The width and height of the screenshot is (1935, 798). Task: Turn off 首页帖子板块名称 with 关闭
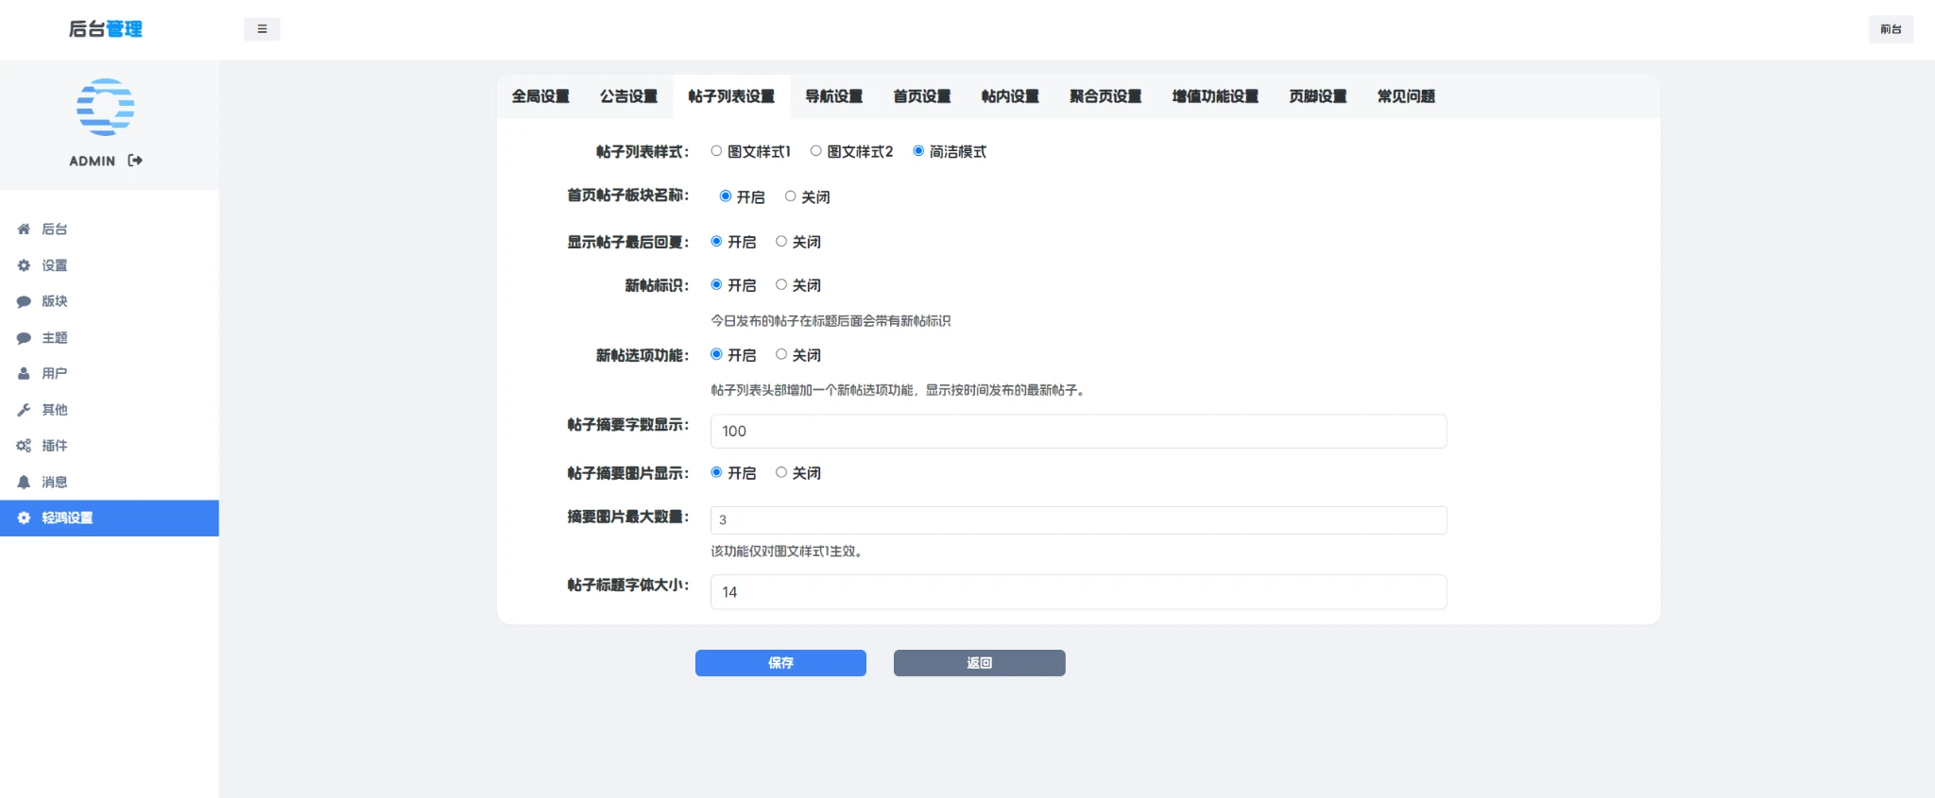790,196
